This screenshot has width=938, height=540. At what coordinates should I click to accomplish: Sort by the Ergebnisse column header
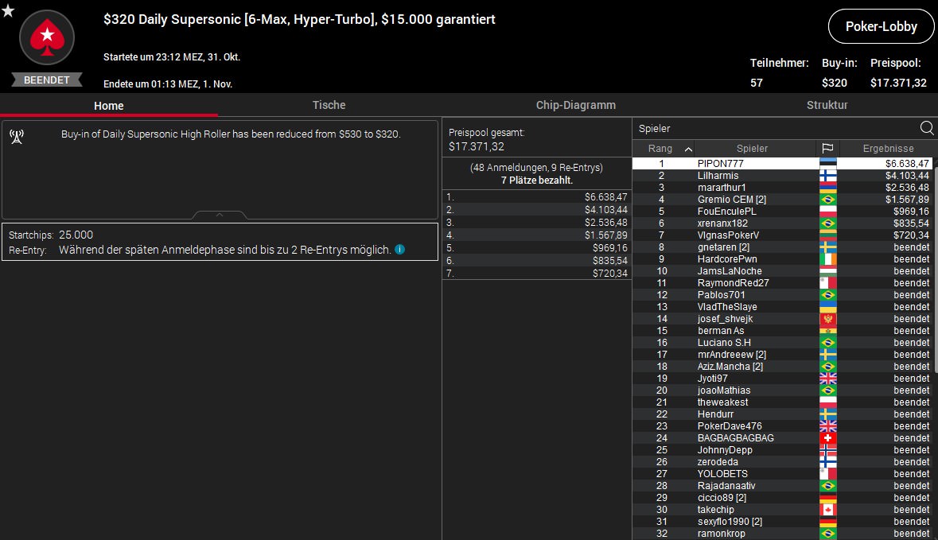pos(888,148)
